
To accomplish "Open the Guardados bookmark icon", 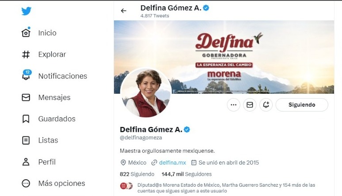I will point(26,119).
